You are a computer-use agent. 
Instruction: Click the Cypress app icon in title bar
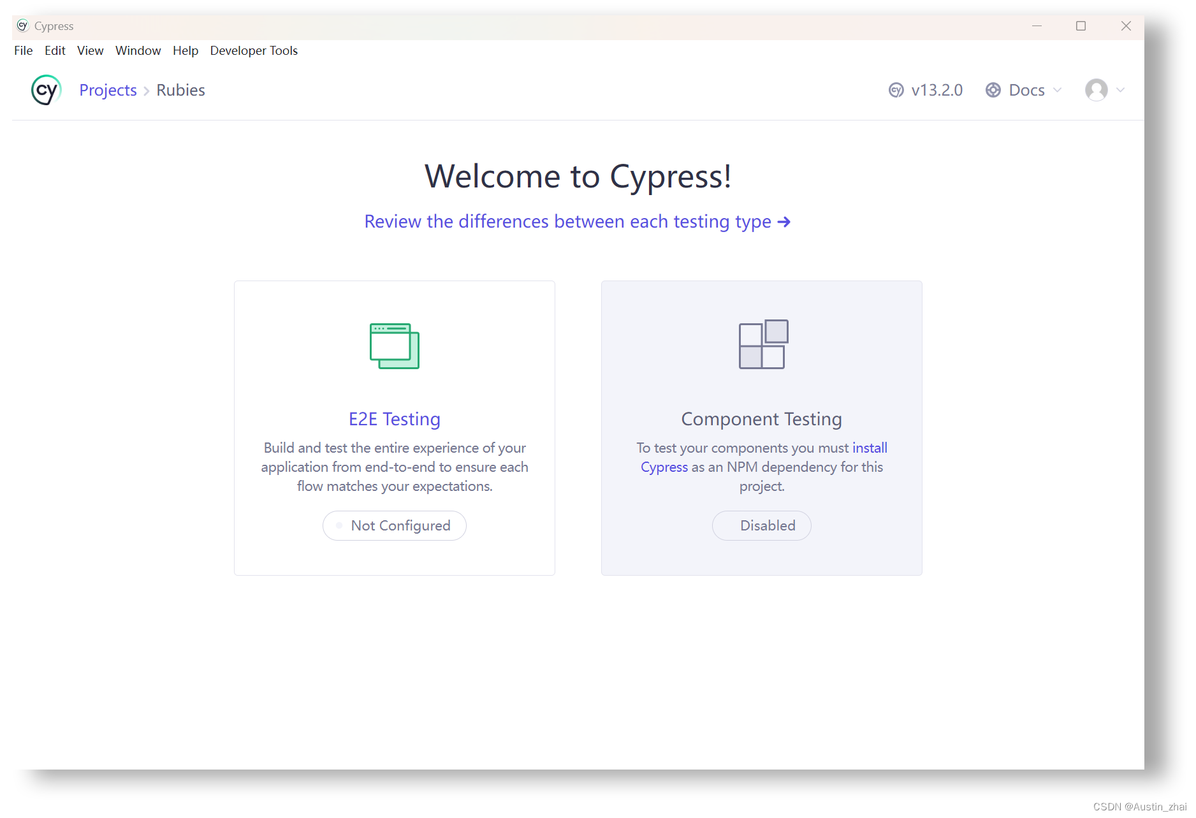point(23,26)
